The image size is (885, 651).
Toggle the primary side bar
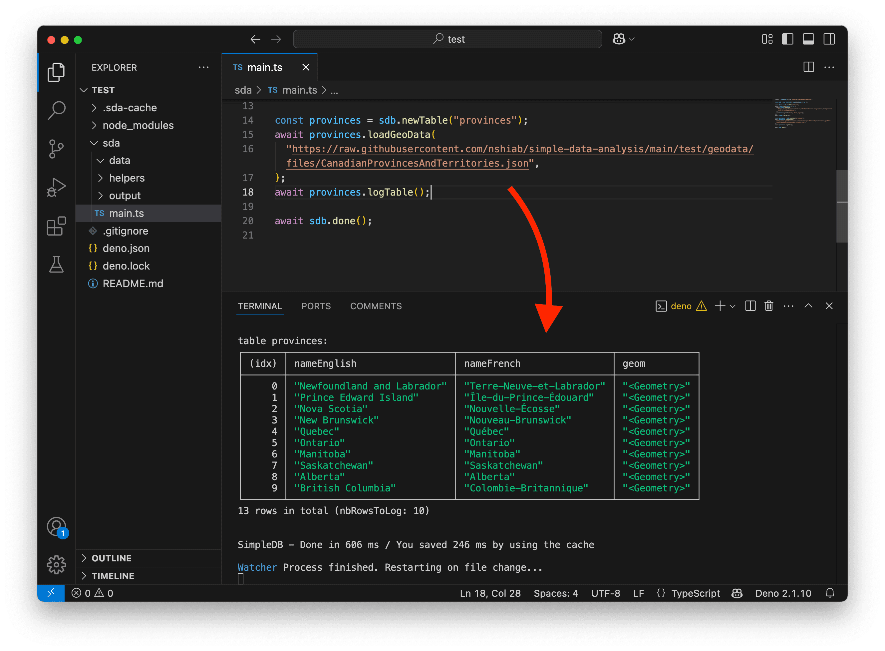click(x=787, y=39)
